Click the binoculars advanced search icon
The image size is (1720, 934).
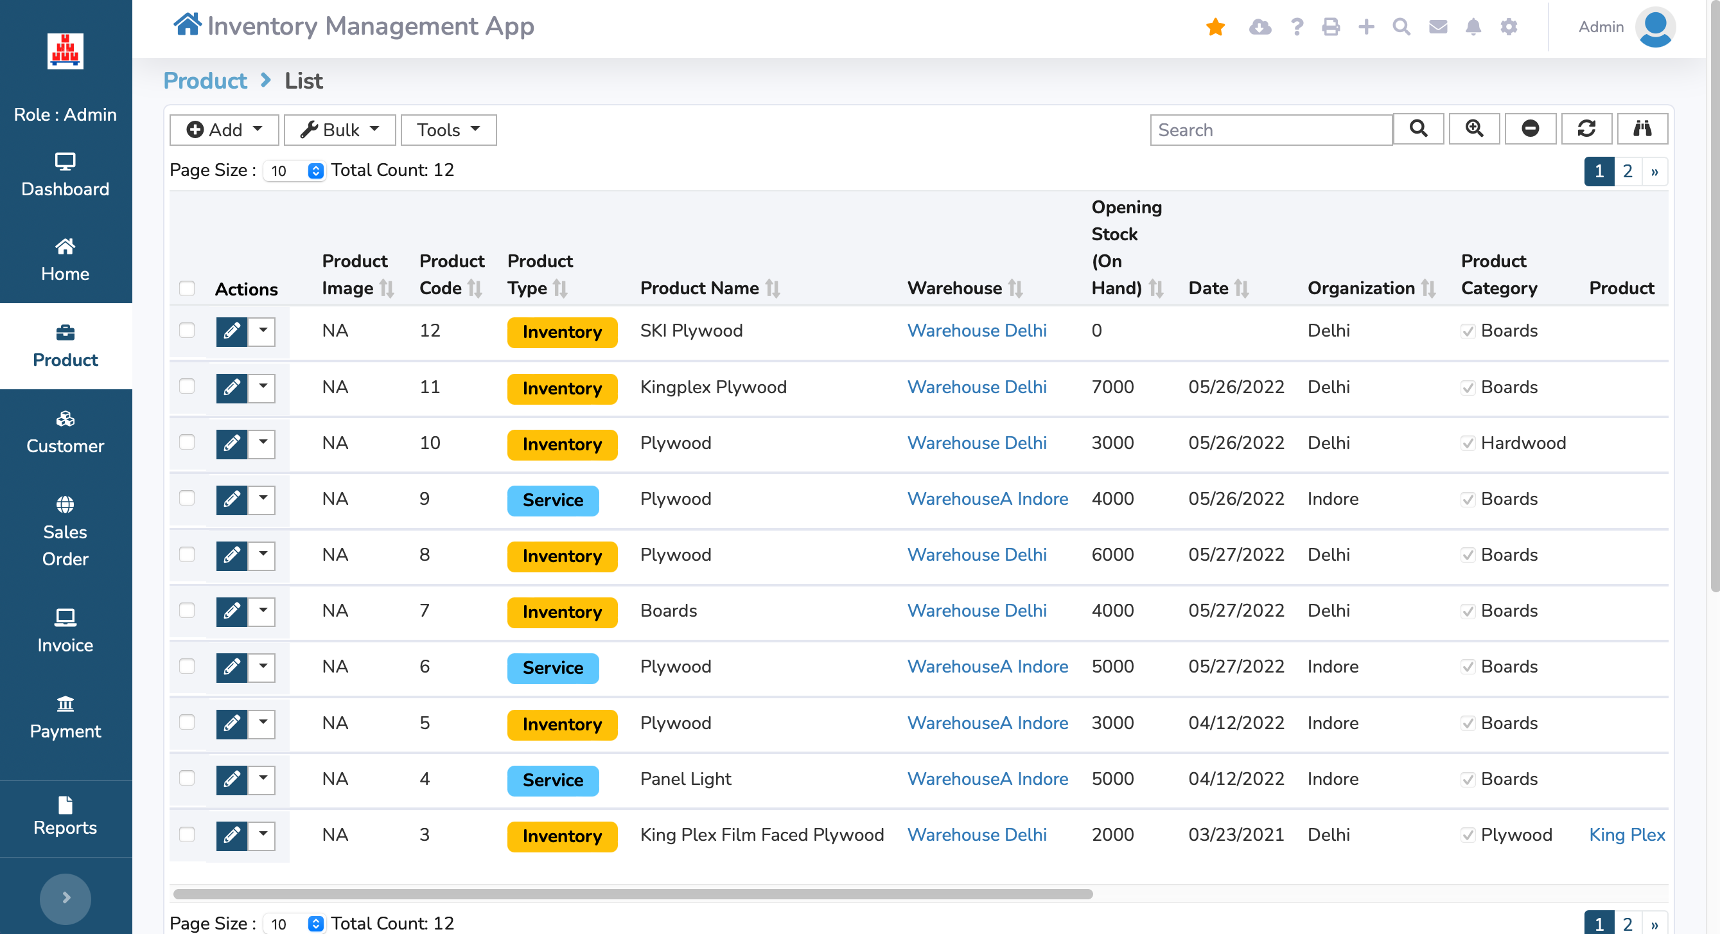pos(1642,129)
